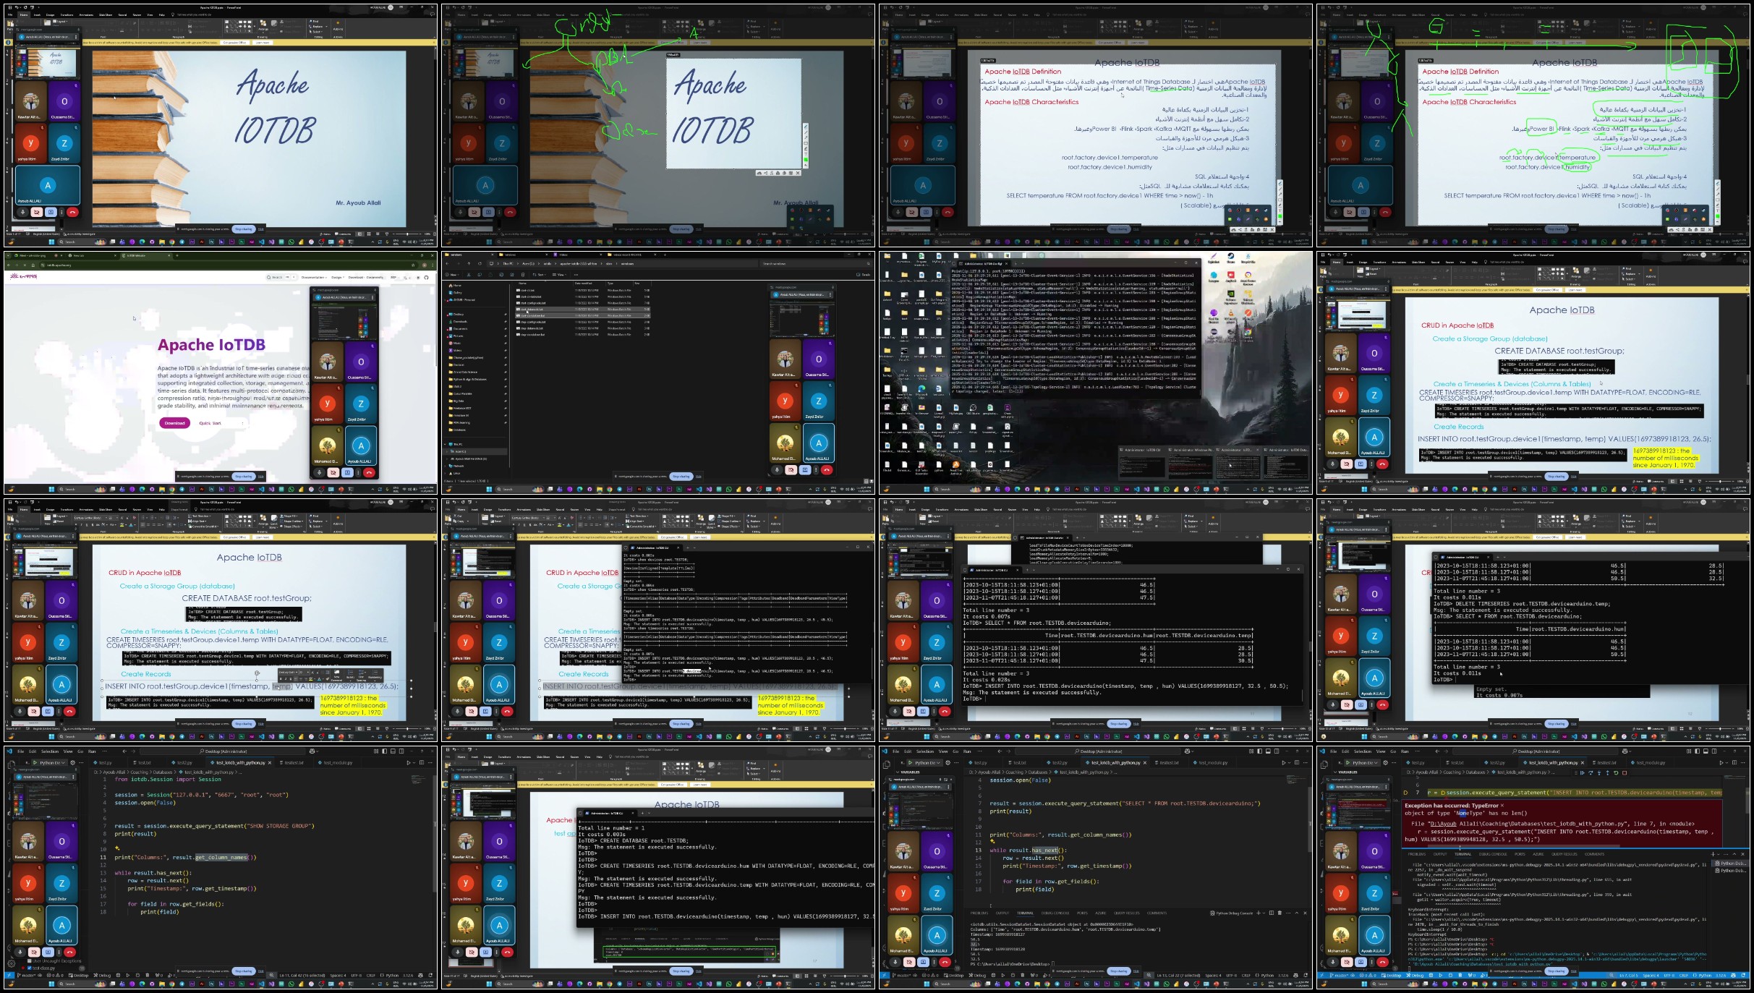Kill terminal via trash icon beside Python Debug Console
This screenshot has width=1754, height=993.
coord(1280,913)
